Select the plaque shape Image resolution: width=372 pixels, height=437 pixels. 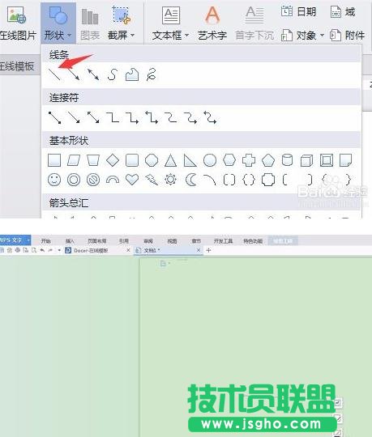click(x=268, y=180)
